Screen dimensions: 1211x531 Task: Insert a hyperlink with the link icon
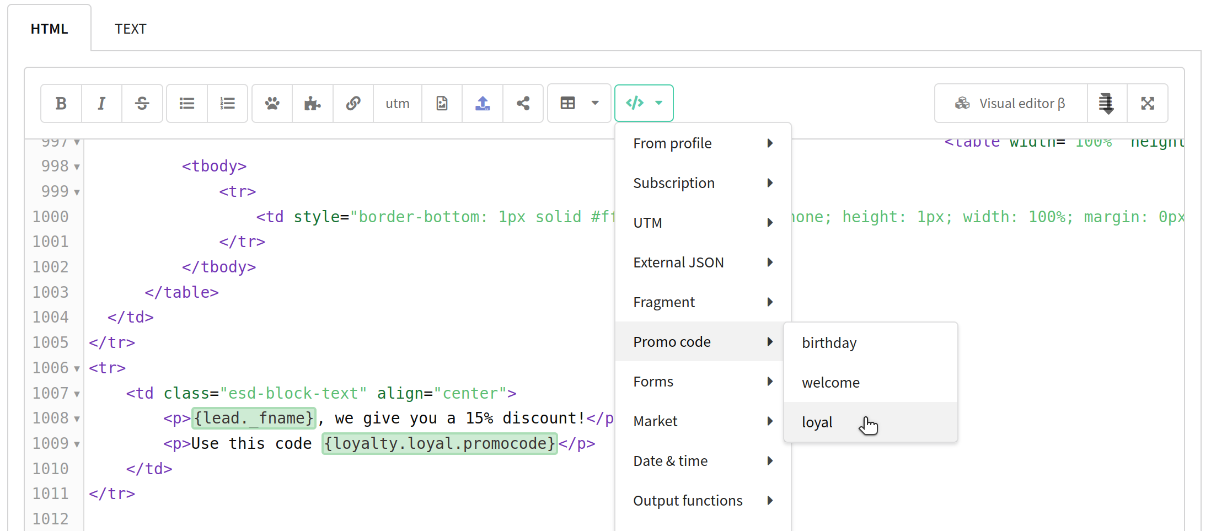(353, 103)
